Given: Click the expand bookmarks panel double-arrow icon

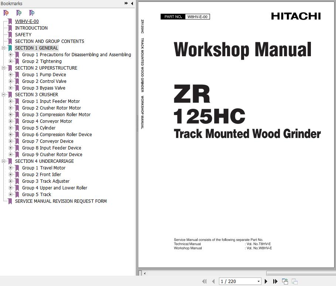Looking at the screenshot, I should (126, 3).
